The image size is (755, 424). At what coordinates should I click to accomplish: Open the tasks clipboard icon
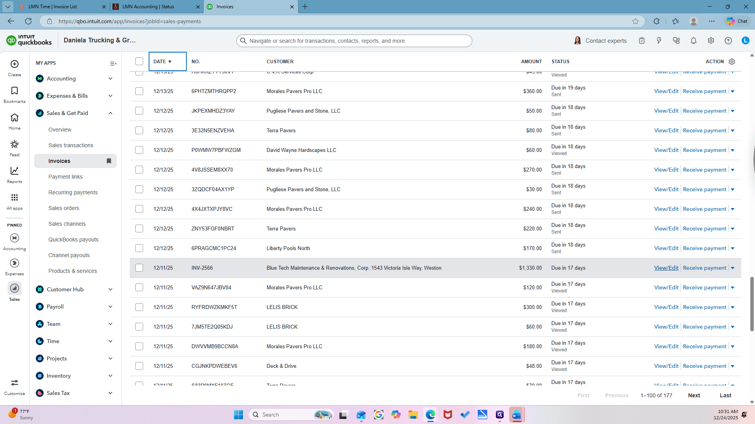click(642, 40)
